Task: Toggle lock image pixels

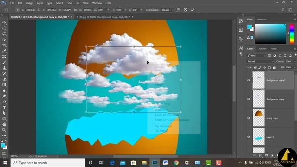Action: pyautogui.click(x=260, y=67)
